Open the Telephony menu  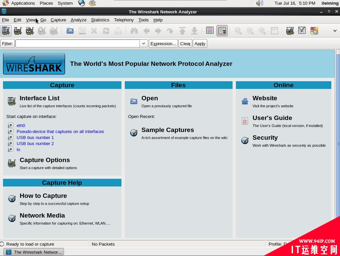(124, 20)
